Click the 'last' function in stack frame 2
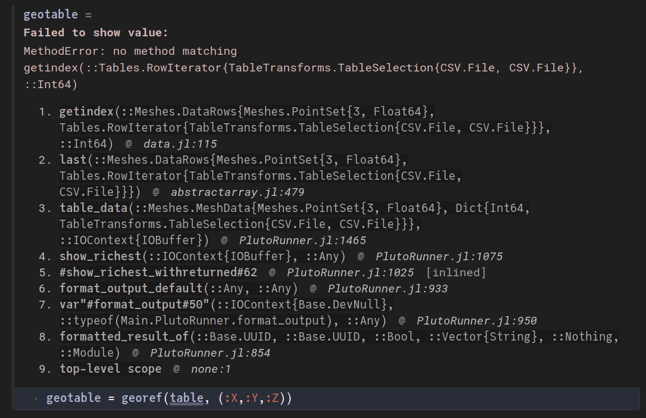Screen dimensions: 646x418 point(73,160)
